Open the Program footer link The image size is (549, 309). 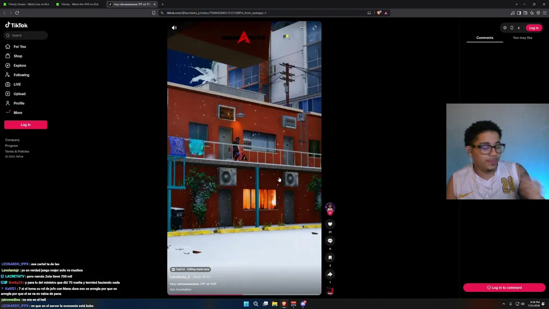(x=12, y=145)
